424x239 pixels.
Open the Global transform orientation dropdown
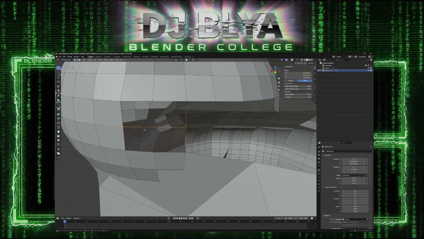176,60
